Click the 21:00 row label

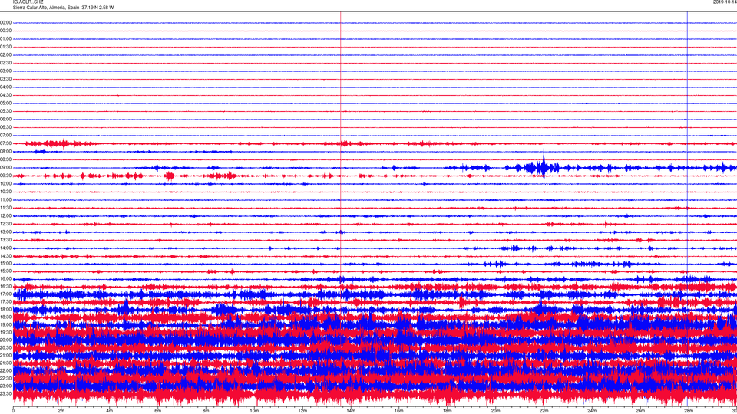tap(5, 355)
